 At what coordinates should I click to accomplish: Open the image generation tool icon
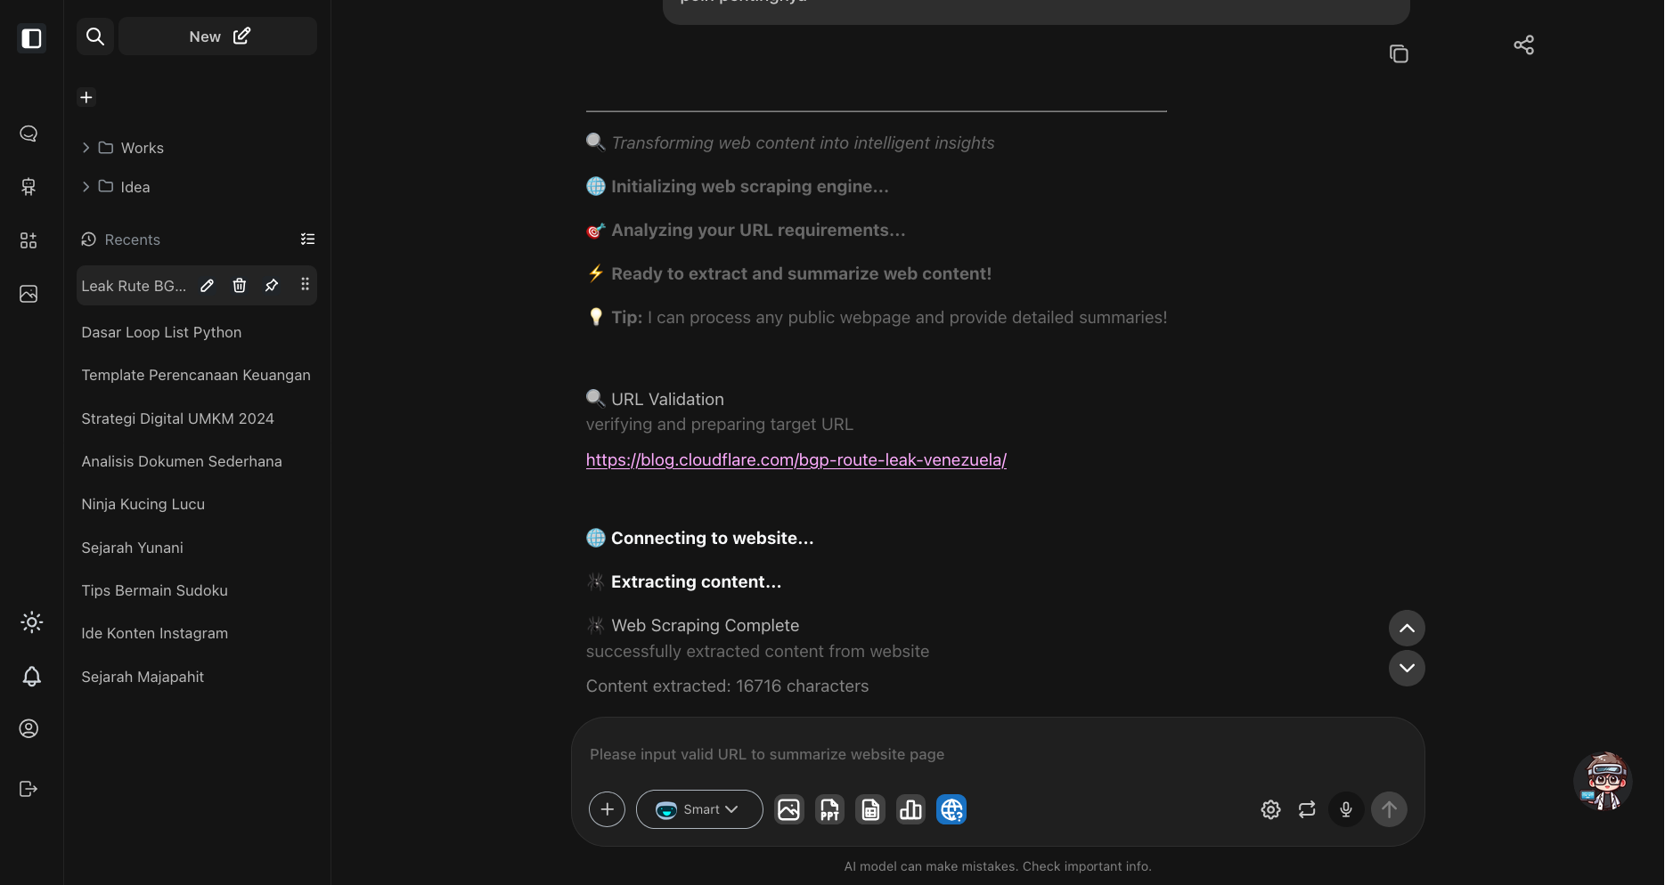pyautogui.click(x=788, y=809)
